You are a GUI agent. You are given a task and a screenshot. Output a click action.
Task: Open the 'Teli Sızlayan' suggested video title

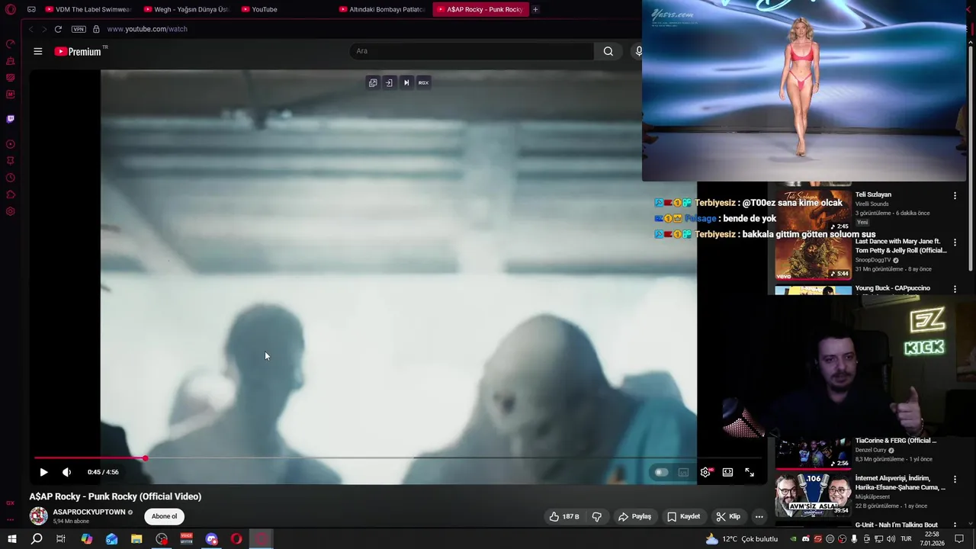873,194
